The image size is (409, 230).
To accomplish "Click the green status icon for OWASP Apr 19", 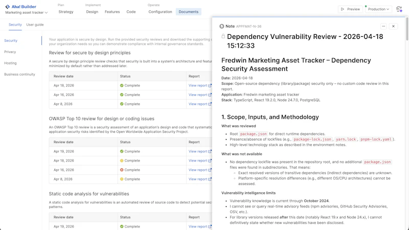I will pyautogui.click(x=122, y=151).
